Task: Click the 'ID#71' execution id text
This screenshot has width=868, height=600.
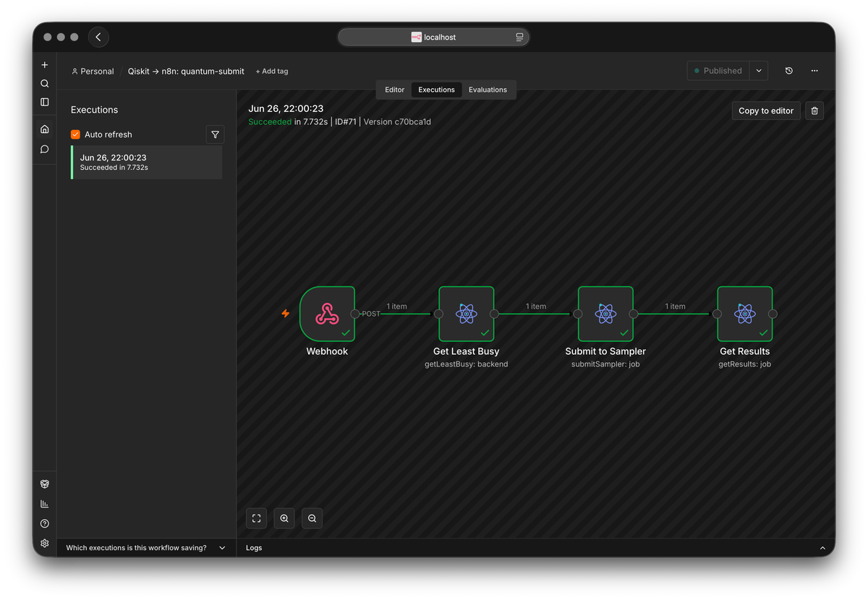Action: 346,121
